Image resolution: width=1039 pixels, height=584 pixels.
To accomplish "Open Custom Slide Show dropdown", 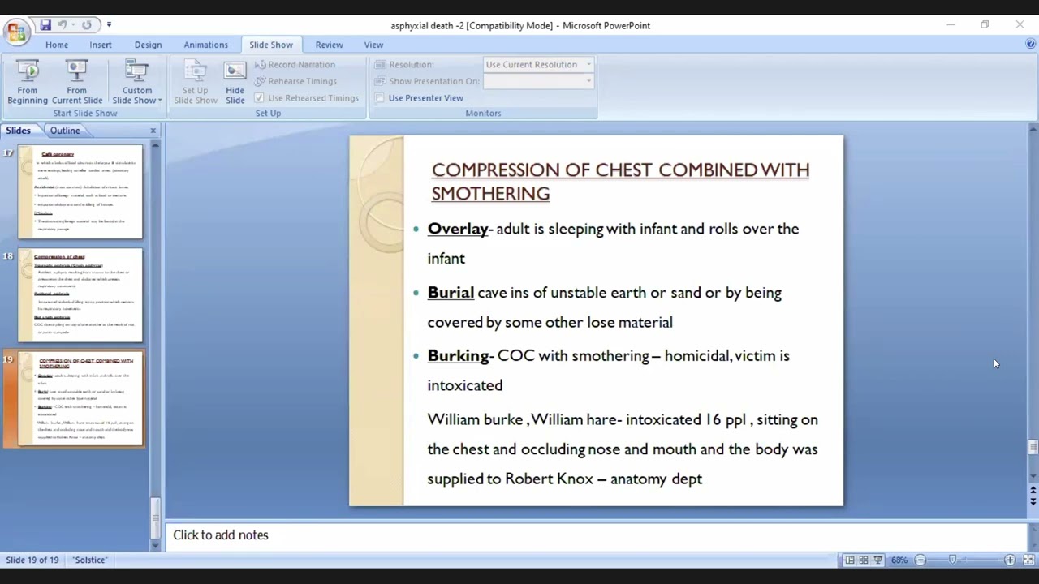I will 137,82.
